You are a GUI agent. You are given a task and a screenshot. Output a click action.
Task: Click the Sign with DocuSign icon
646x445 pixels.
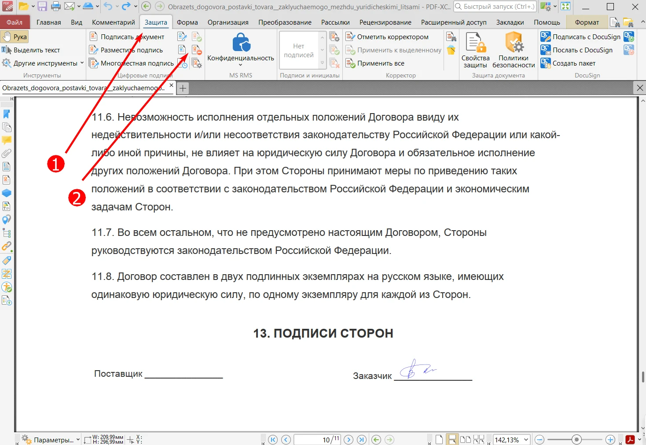[x=546, y=37]
